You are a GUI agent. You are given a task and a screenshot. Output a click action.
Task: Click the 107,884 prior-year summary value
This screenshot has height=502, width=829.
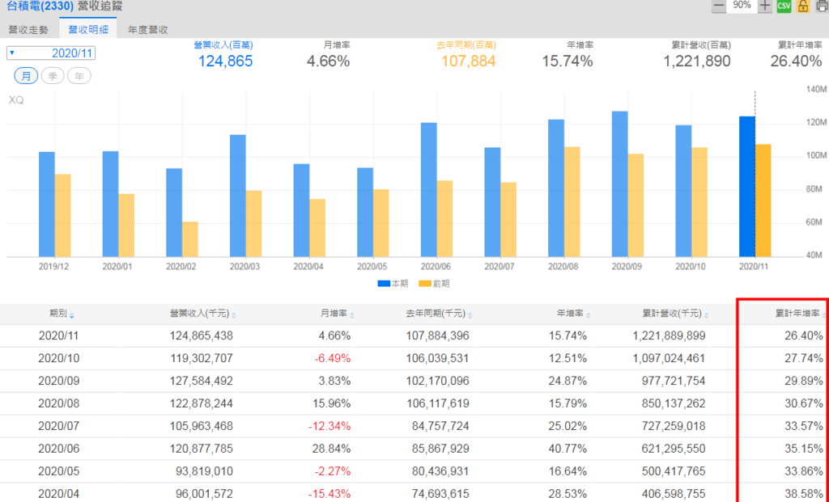pyautogui.click(x=469, y=61)
